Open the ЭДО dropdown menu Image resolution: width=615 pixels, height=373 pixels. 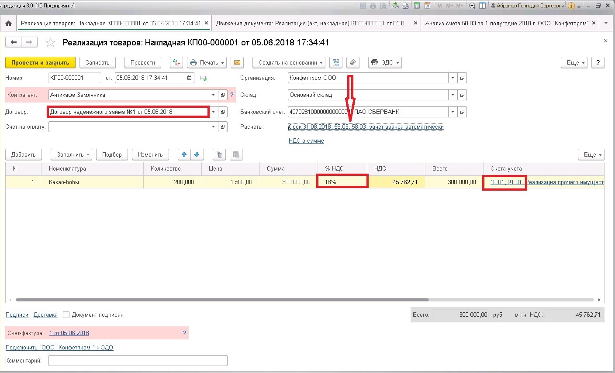tap(385, 62)
